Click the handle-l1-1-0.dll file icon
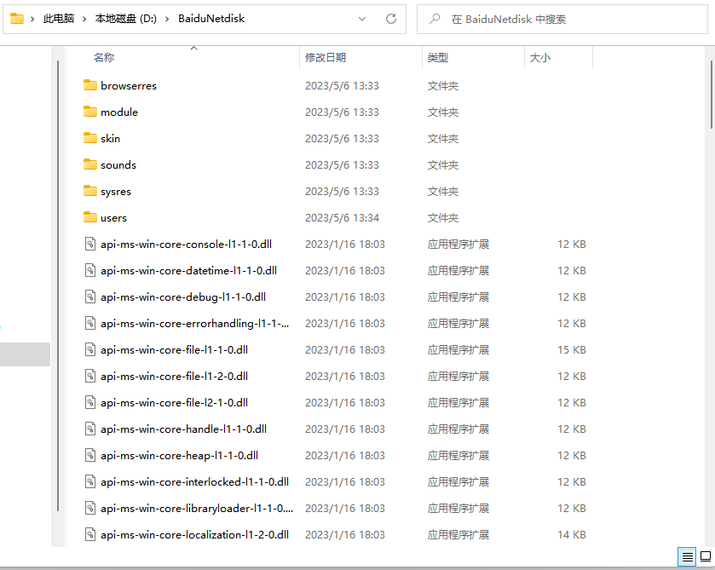 click(90, 429)
